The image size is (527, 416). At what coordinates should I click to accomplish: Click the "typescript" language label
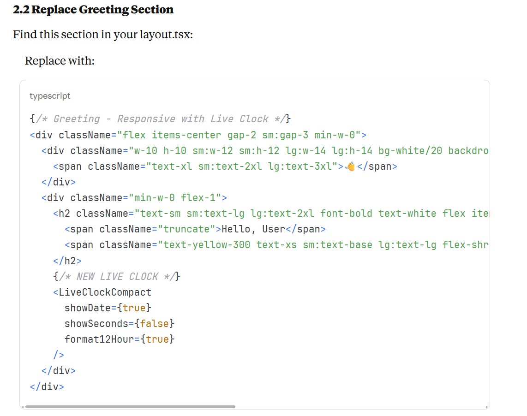[x=50, y=96]
